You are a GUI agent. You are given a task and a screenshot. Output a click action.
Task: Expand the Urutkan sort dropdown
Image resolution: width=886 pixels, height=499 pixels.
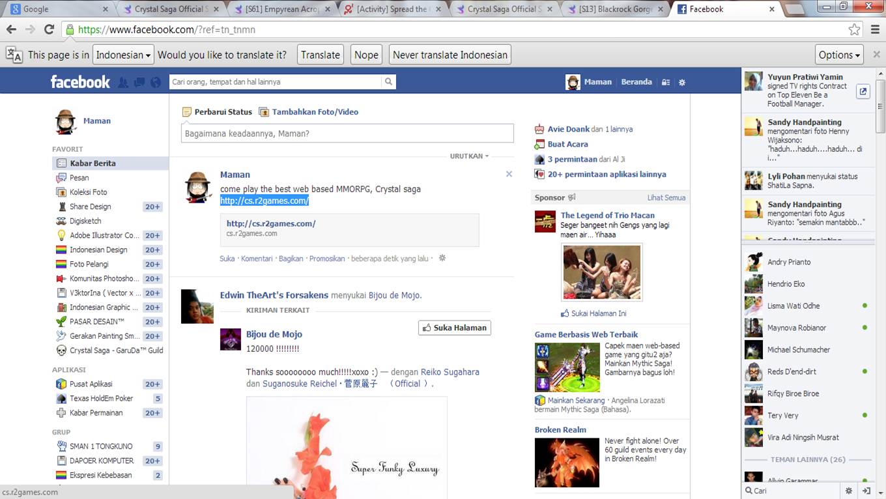pos(468,156)
